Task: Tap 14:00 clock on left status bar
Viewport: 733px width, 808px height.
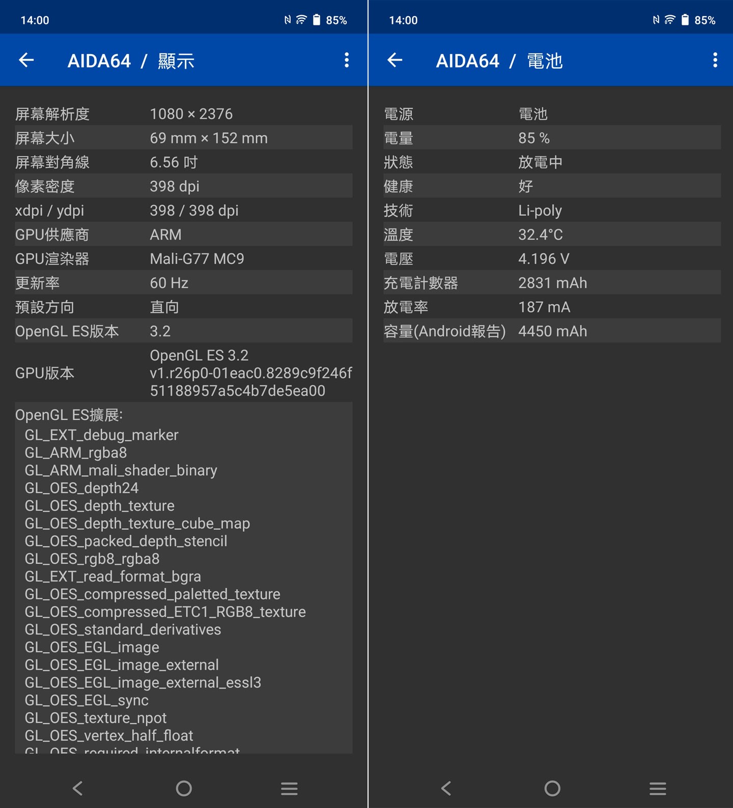Action: click(35, 20)
